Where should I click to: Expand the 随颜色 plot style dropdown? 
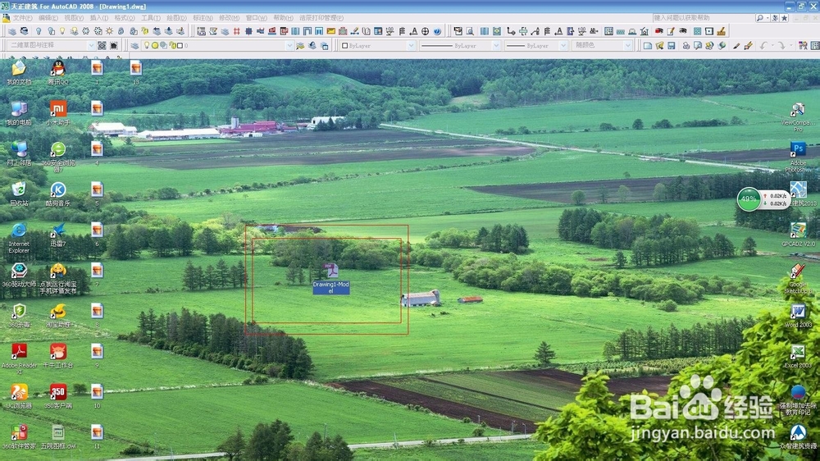pos(627,45)
